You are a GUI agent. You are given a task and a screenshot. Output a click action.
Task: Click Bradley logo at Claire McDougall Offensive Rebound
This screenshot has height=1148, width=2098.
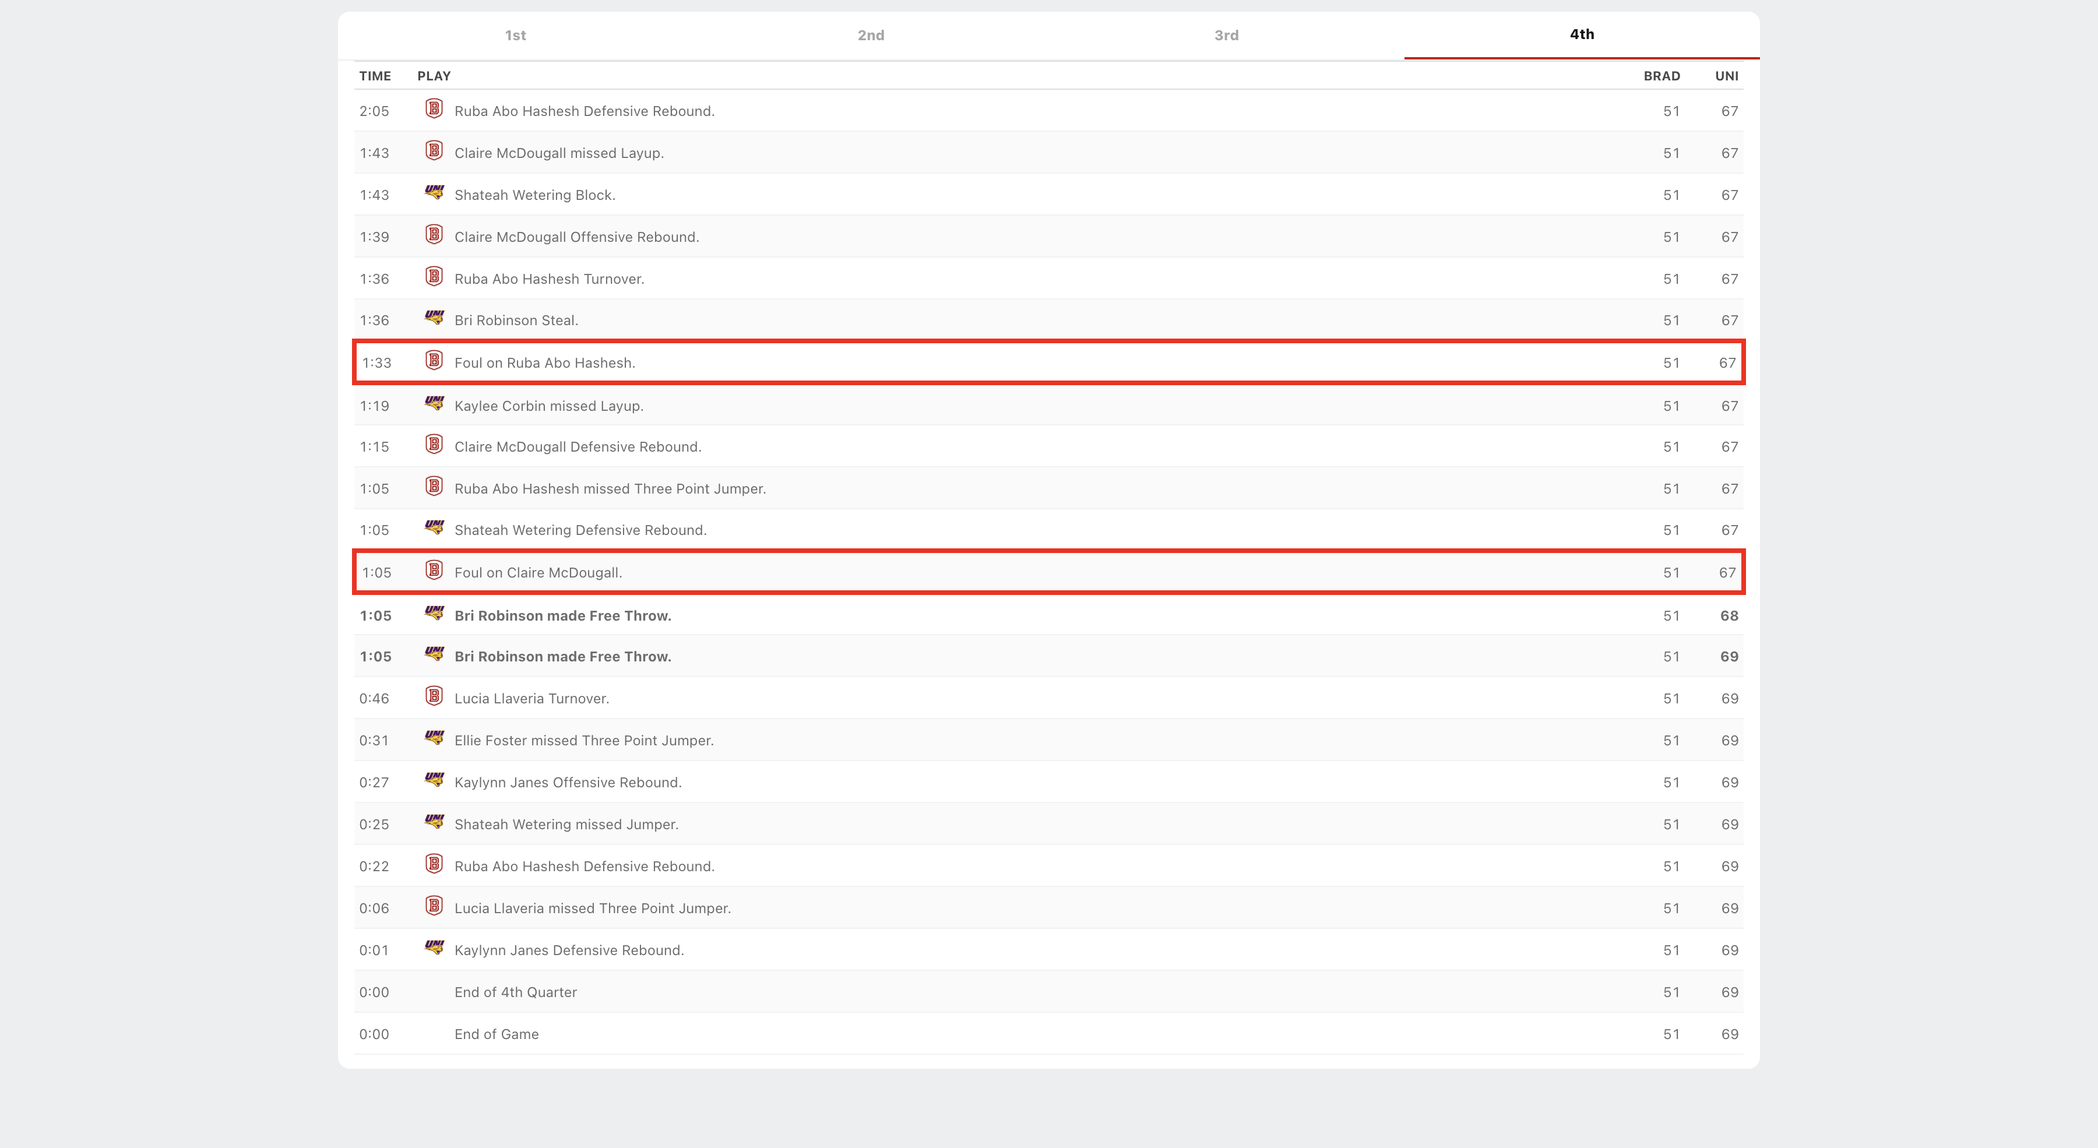coord(434,235)
